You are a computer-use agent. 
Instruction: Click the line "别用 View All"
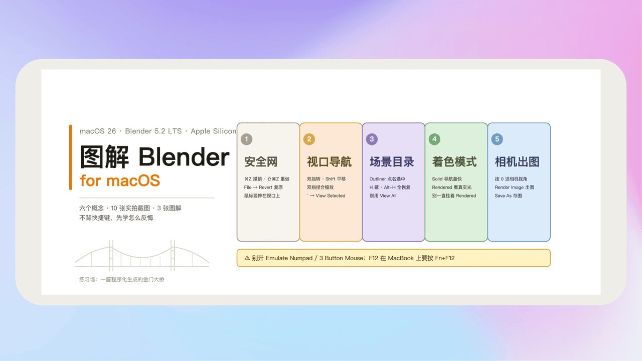(x=383, y=196)
